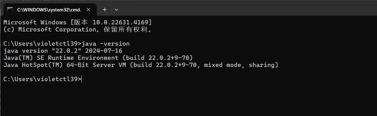Click the blinking cursor at last prompt
This screenshot has height=116, width=377.
[82, 79]
